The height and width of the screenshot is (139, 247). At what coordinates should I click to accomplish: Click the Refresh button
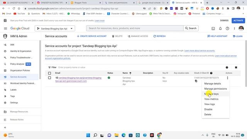159,36
